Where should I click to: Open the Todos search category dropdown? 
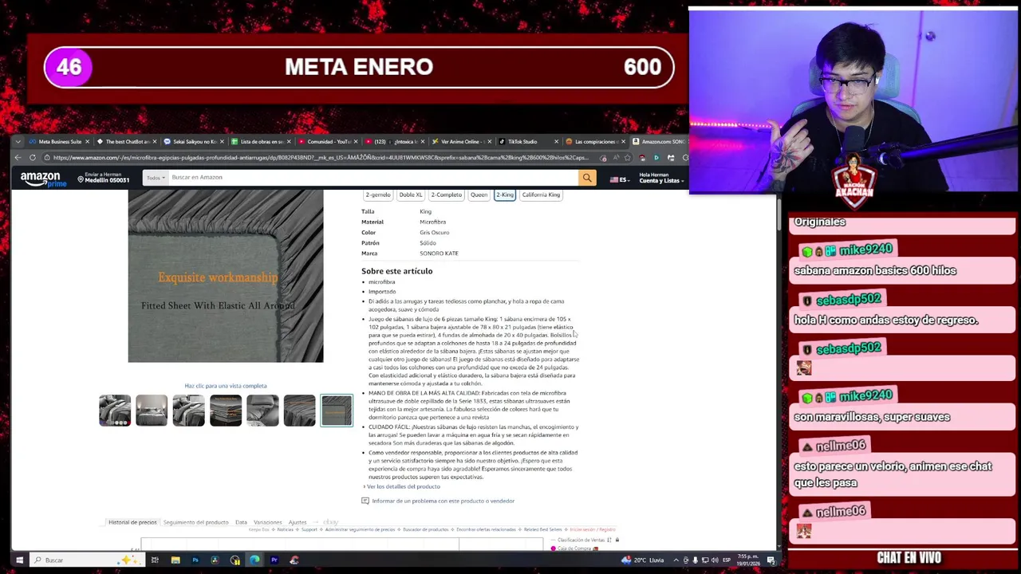(156, 178)
